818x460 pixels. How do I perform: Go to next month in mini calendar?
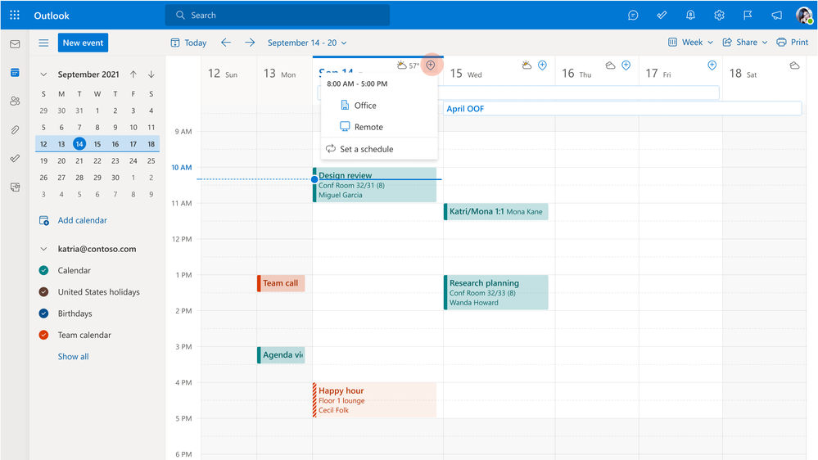point(151,74)
